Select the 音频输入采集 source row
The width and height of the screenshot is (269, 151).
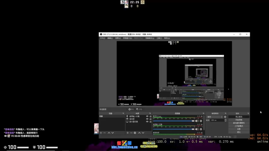(x=139, y=116)
